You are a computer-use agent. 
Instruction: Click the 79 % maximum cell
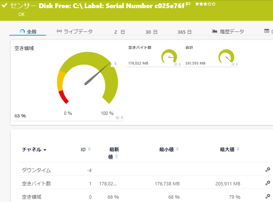coord(234,197)
